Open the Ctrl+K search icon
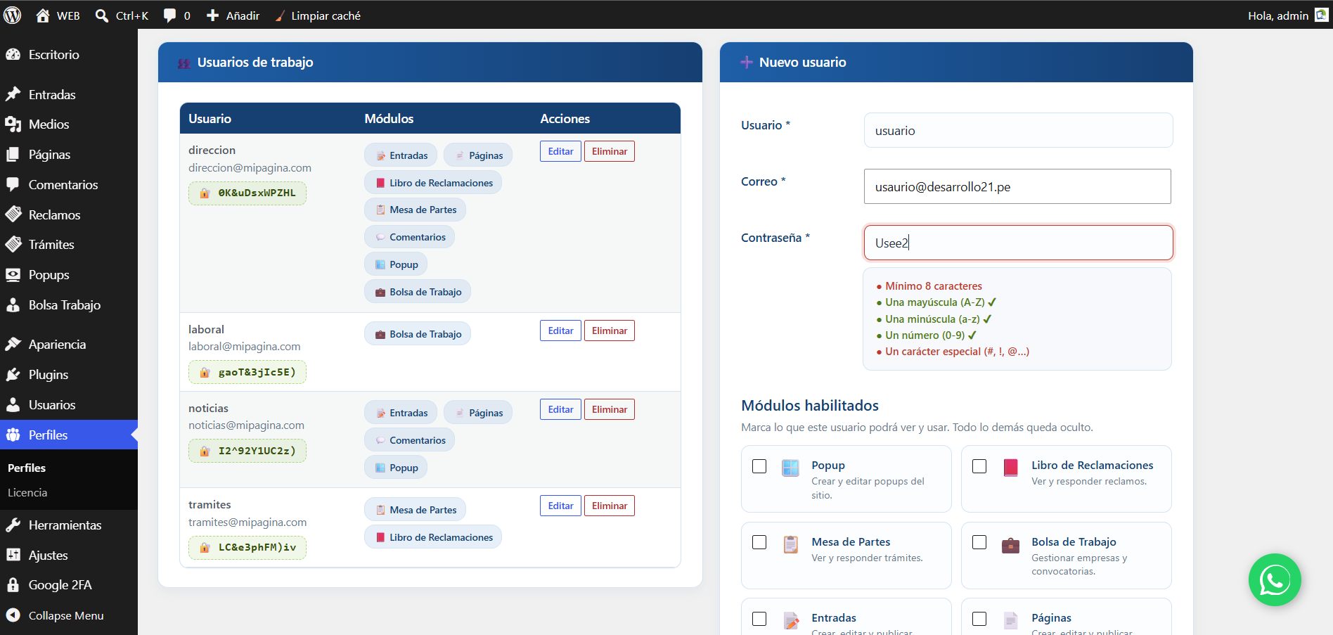The width and height of the screenshot is (1333, 635). 102,15
